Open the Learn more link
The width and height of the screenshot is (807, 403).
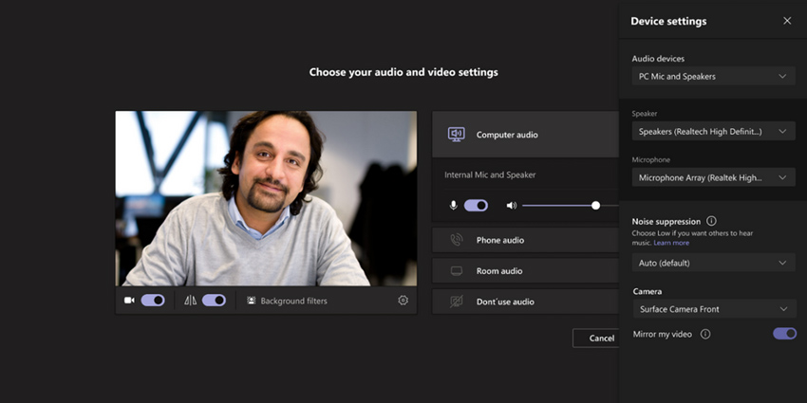(x=671, y=243)
